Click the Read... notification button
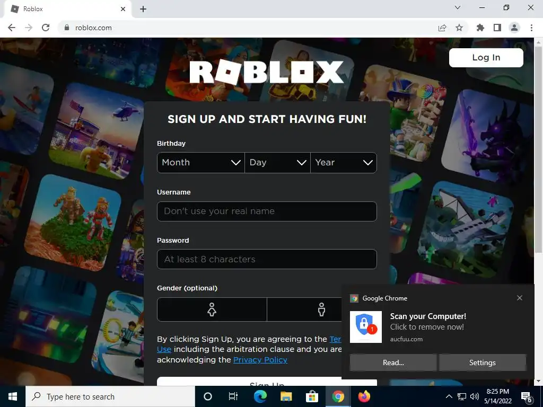 pos(393,362)
